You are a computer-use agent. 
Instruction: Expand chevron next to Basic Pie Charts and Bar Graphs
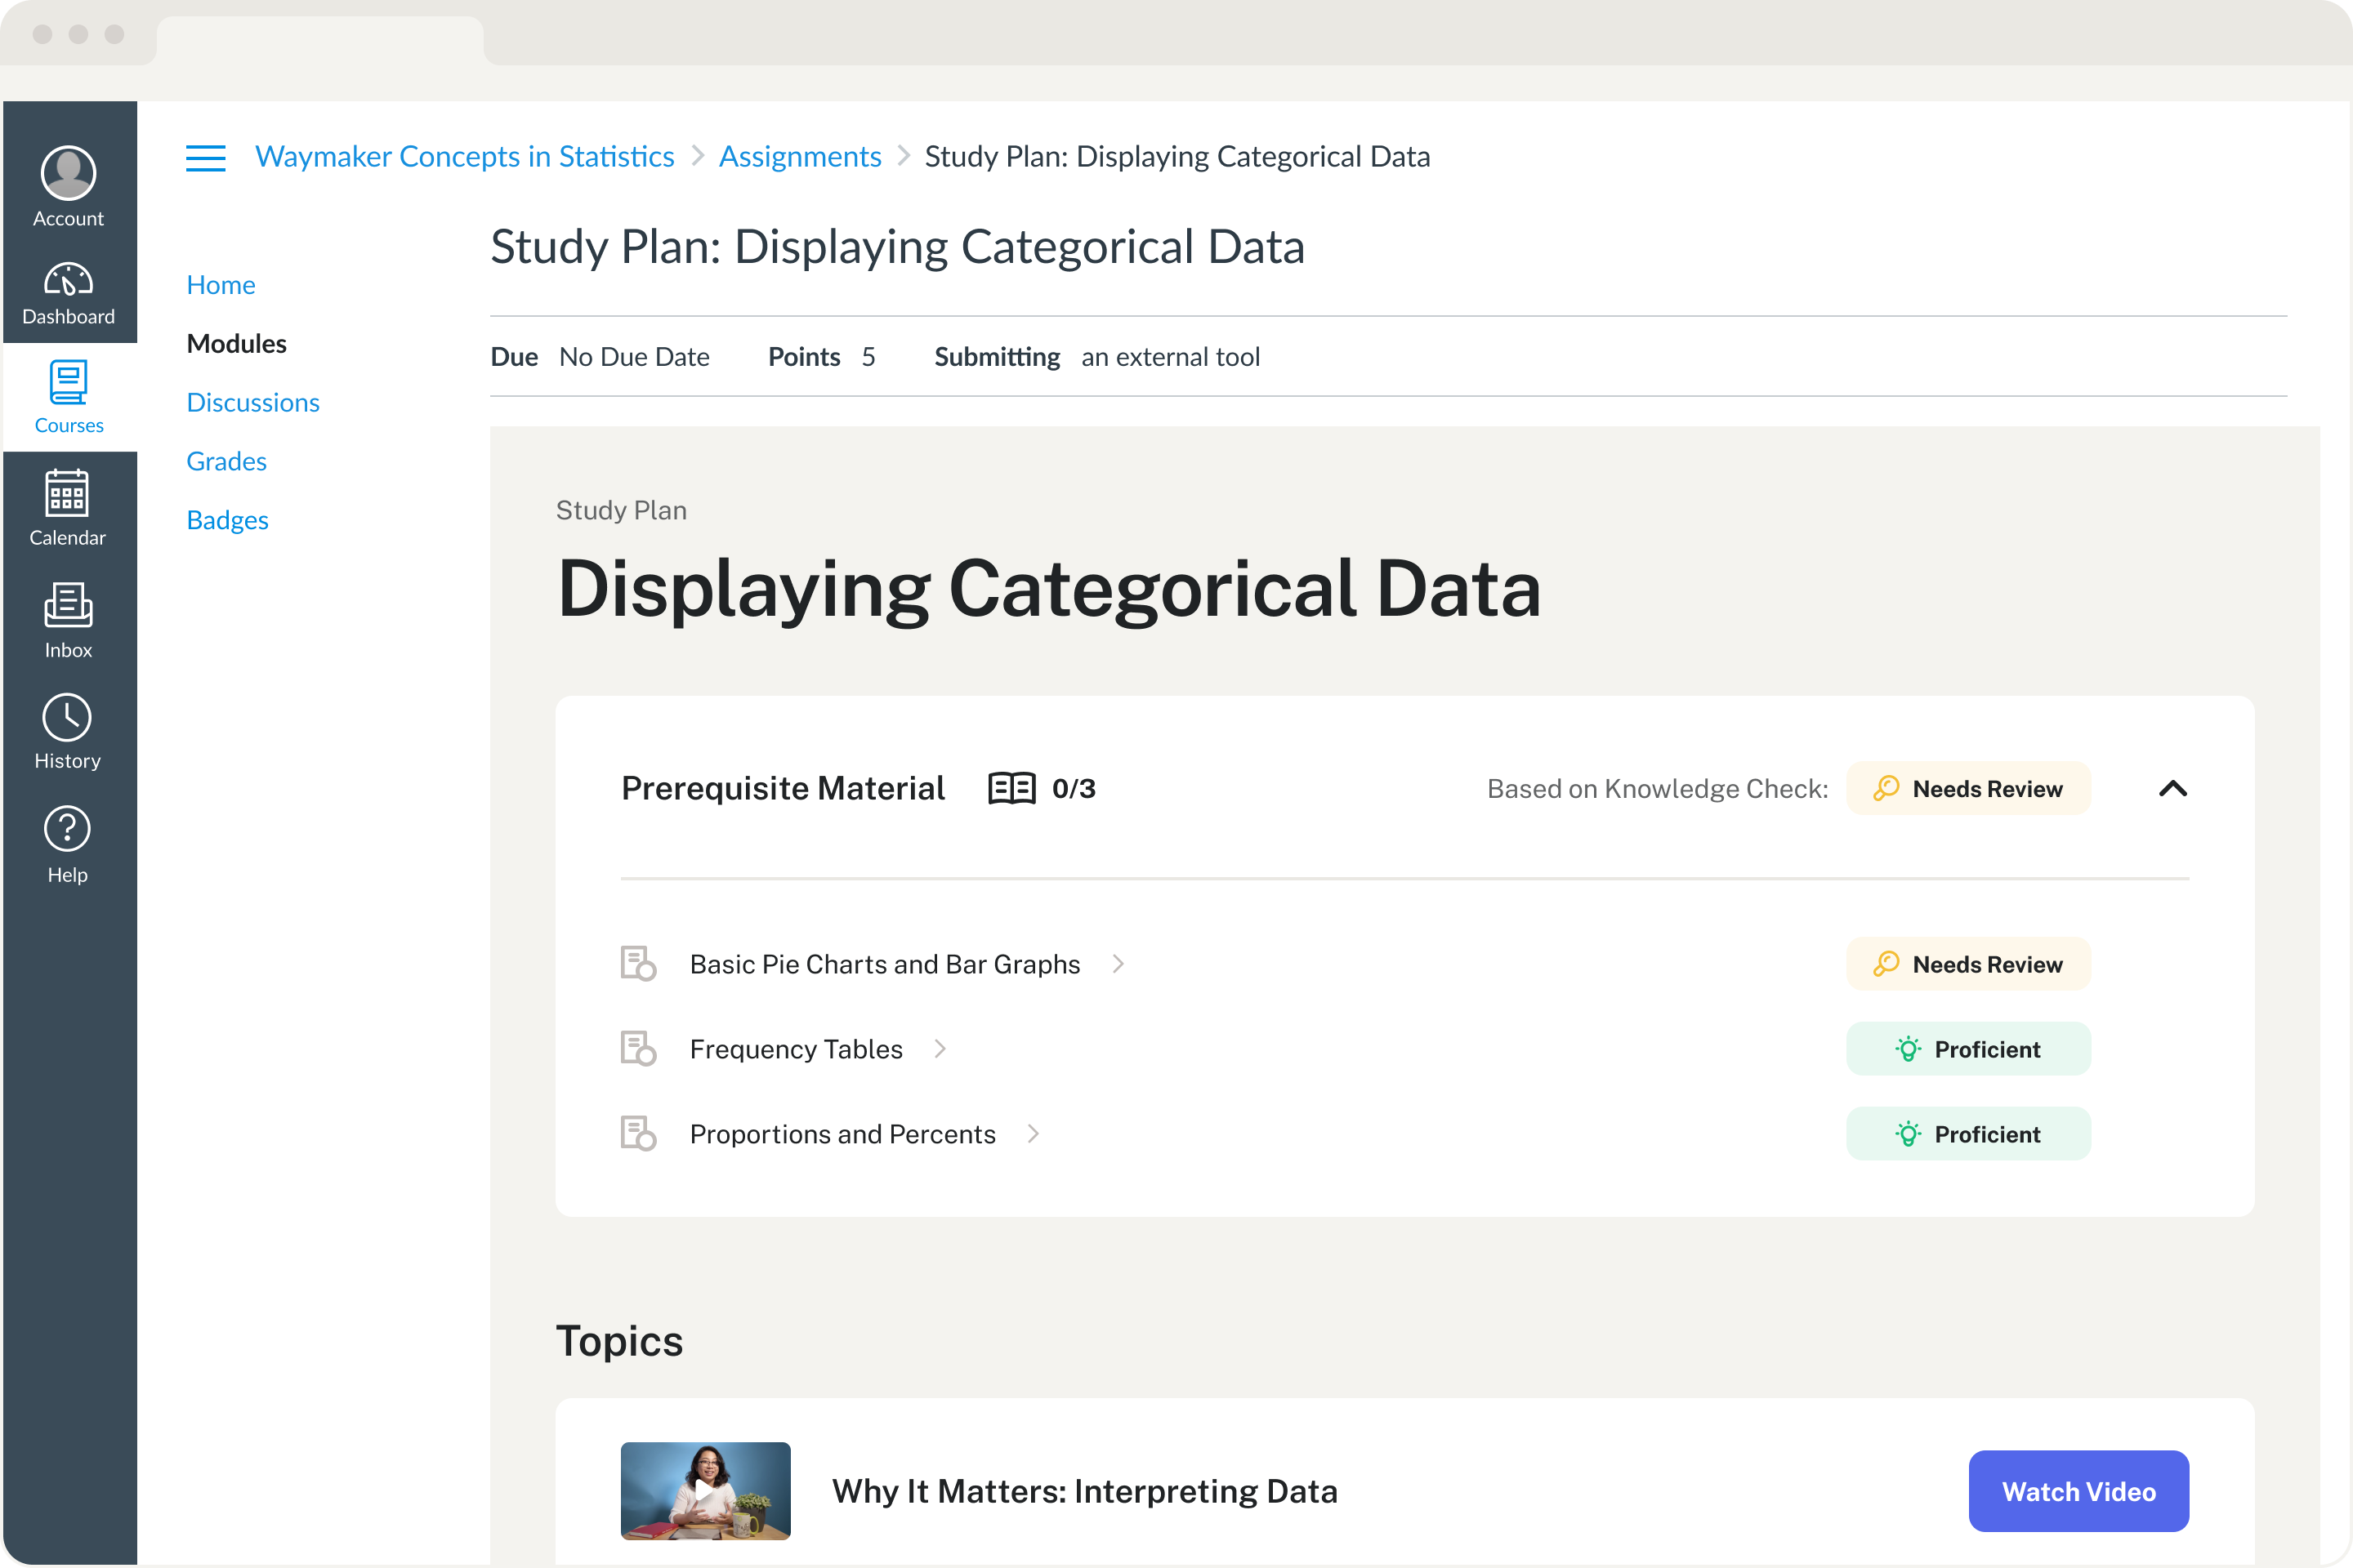(1118, 964)
